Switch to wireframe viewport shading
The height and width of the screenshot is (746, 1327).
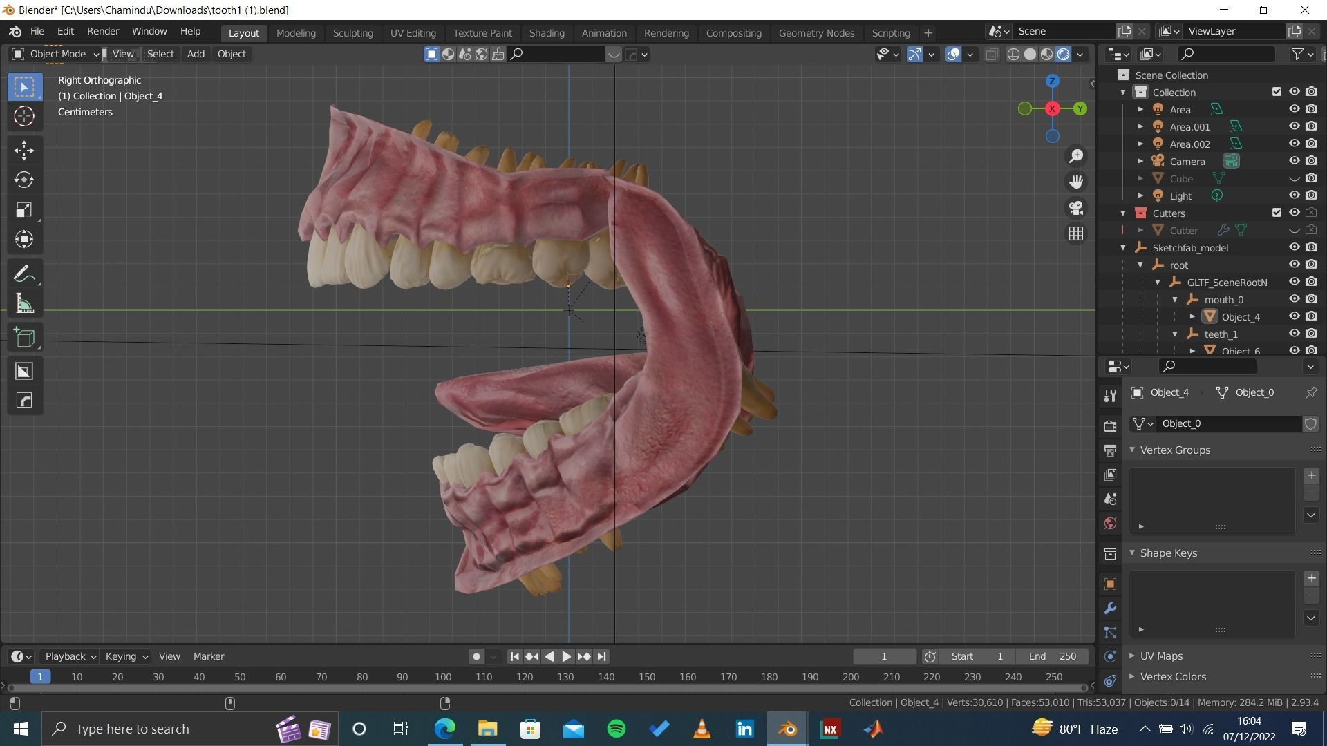[1013, 54]
